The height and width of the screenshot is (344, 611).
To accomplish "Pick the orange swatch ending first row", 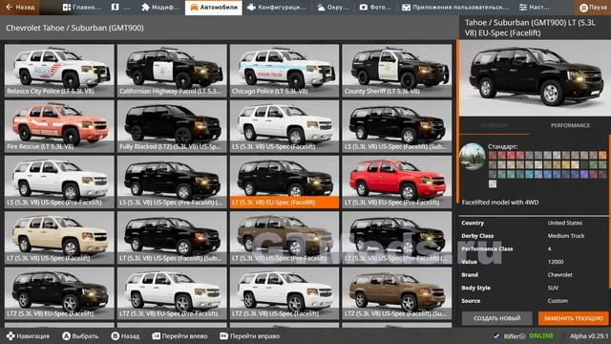I will tap(602, 155).
